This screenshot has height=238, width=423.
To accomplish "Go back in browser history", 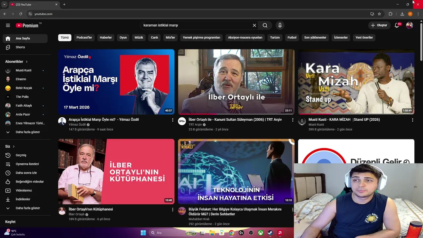I will tap(5, 14).
